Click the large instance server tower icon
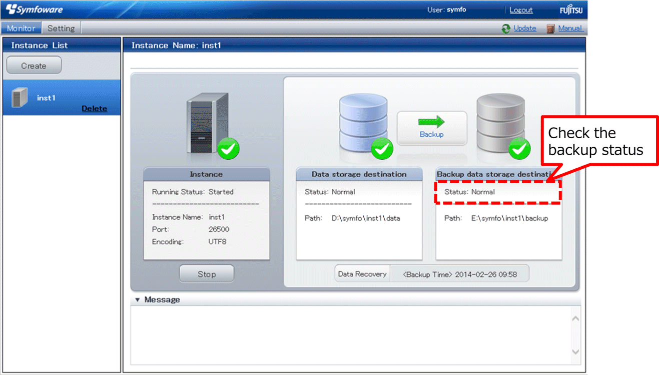This screenshot has height=375, width=659. (x=207, y=123)
